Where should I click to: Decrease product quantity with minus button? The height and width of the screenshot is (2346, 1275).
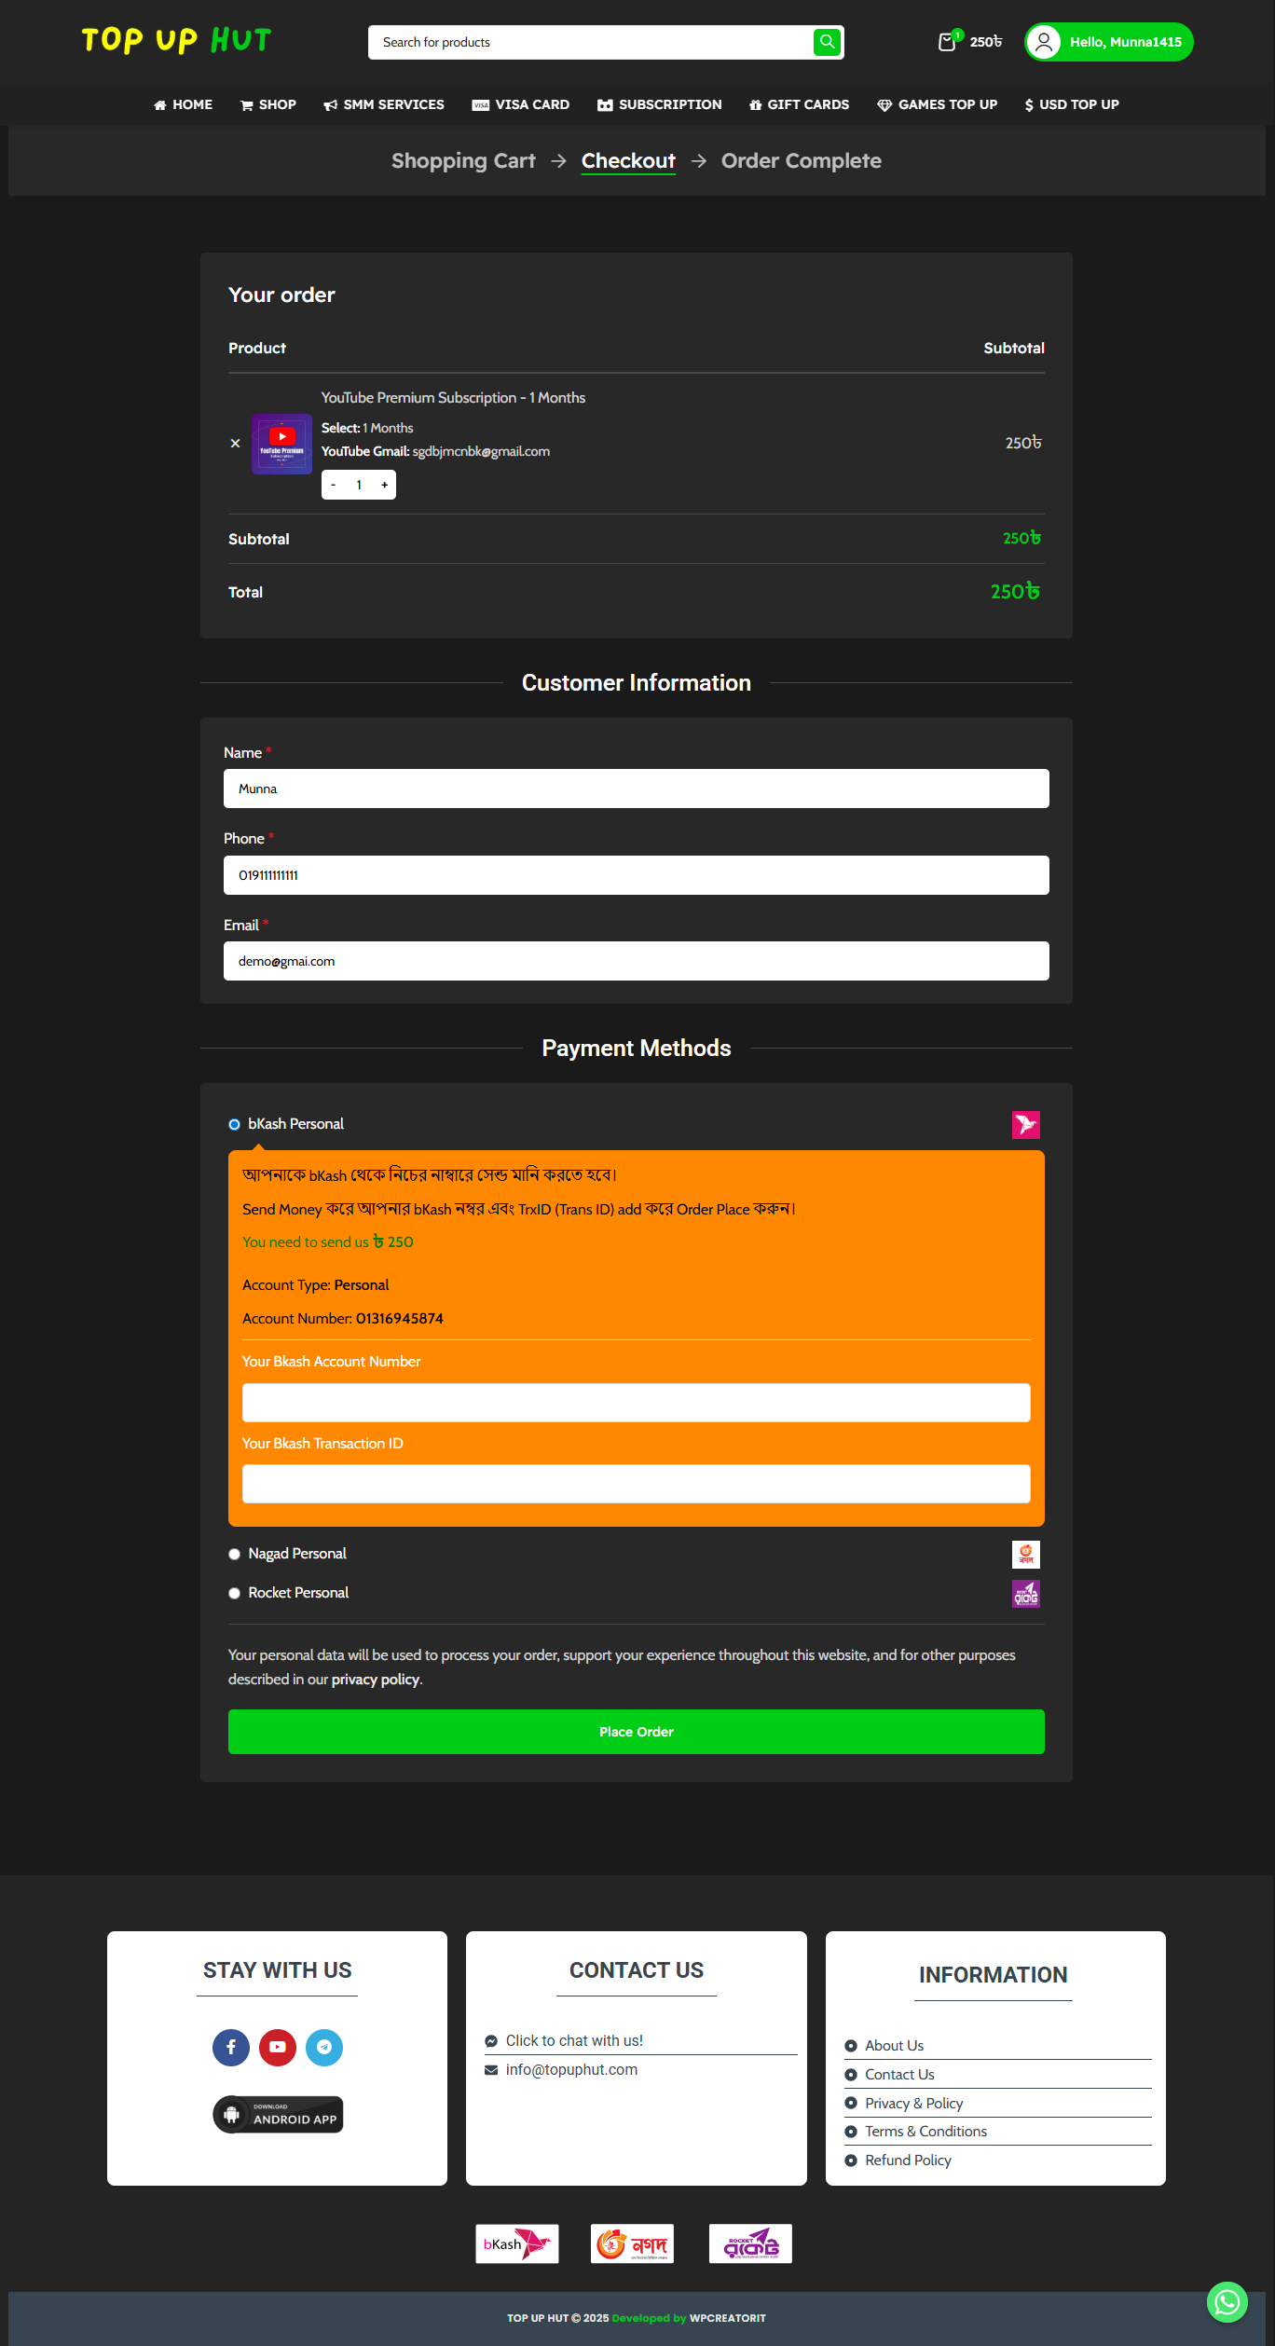click(334, 485)
